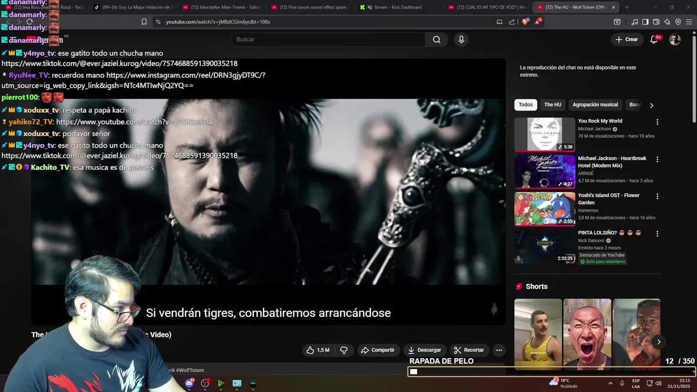Click Hantemos channel name
The height and width of the screenshot is (392, 697).
pyautogui.click(x=588, y=211)
